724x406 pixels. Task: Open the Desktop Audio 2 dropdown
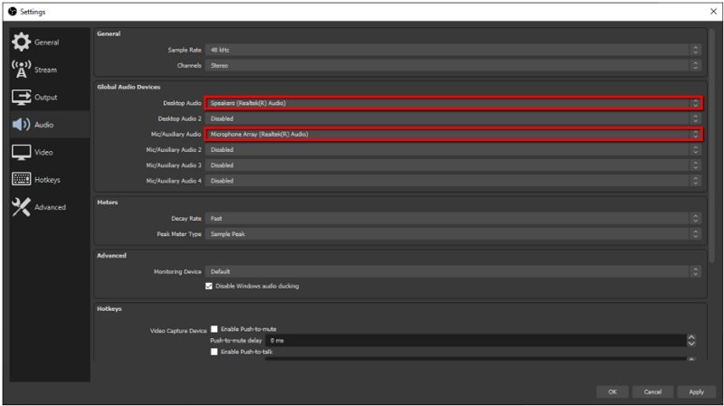[x=453, y=118]
